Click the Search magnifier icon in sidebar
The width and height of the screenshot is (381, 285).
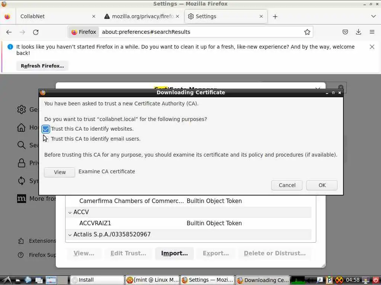(21, 145)
